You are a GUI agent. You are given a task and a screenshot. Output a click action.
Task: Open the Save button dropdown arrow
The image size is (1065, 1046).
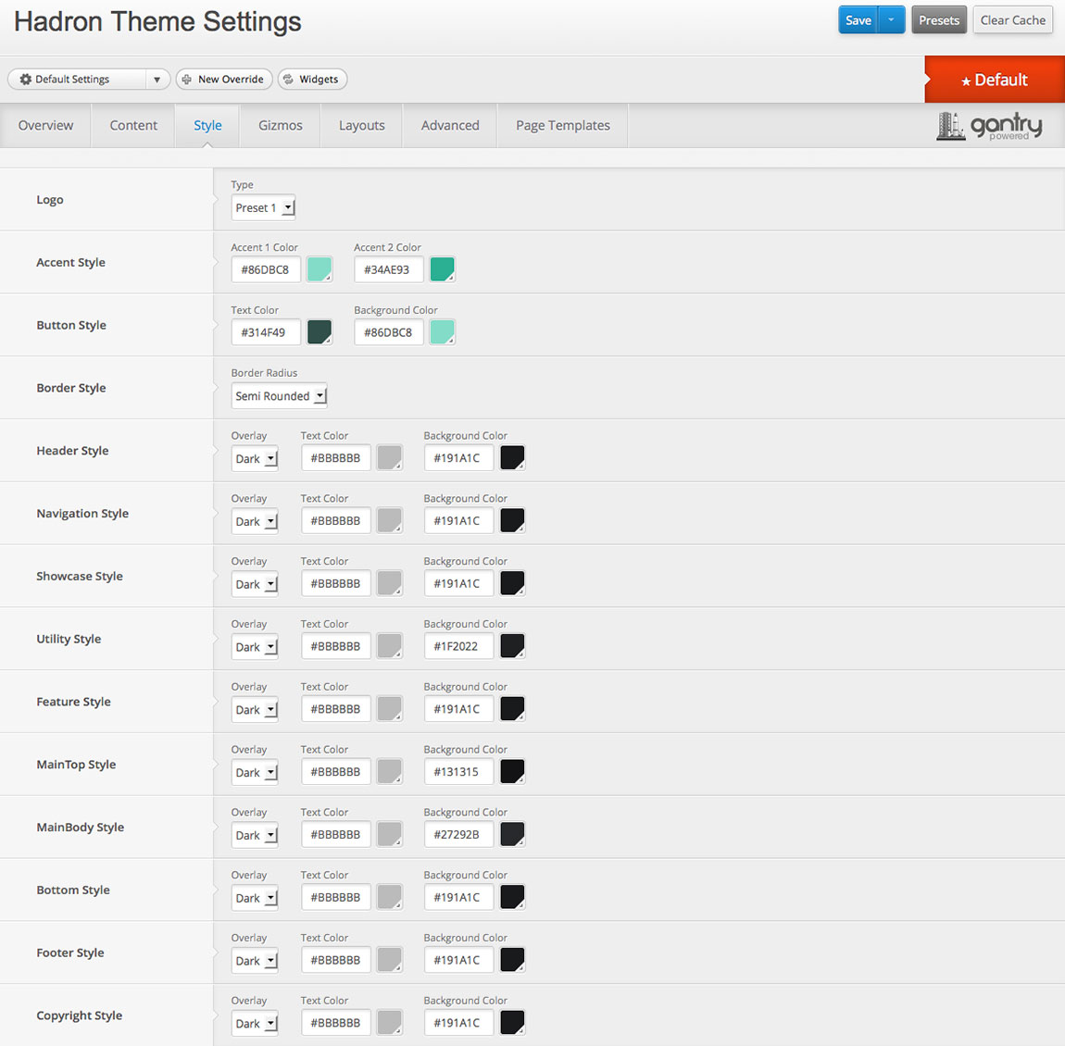click(x=891, y=19)
